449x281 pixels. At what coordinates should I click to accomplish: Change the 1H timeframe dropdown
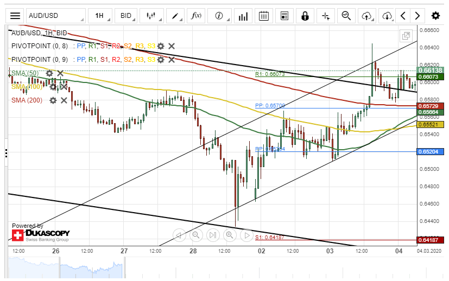[x=100, y=16]
